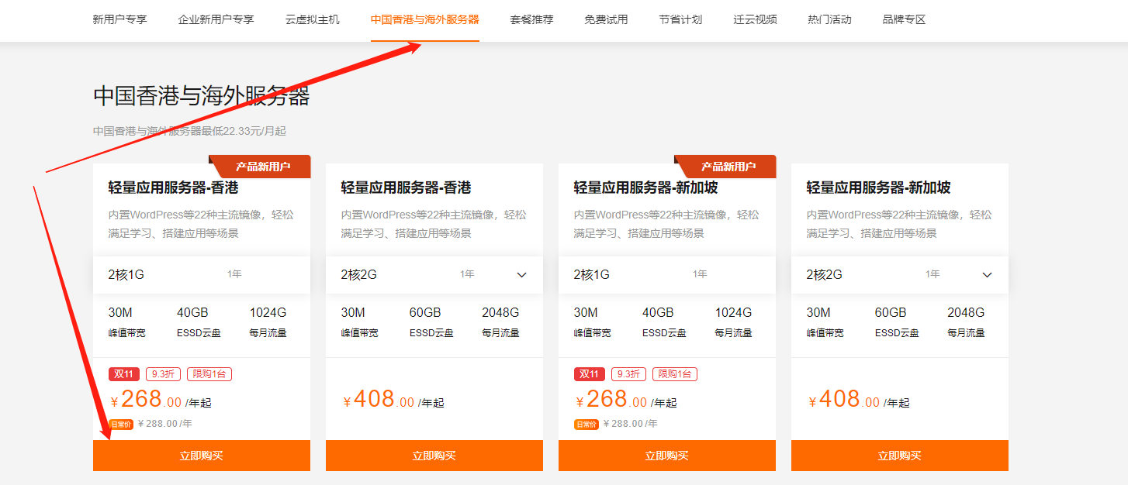Viewport: 1128px width, 485px height.
Task: Click subtitle text 最低22.33元/月起
Action: pos(245,132)
